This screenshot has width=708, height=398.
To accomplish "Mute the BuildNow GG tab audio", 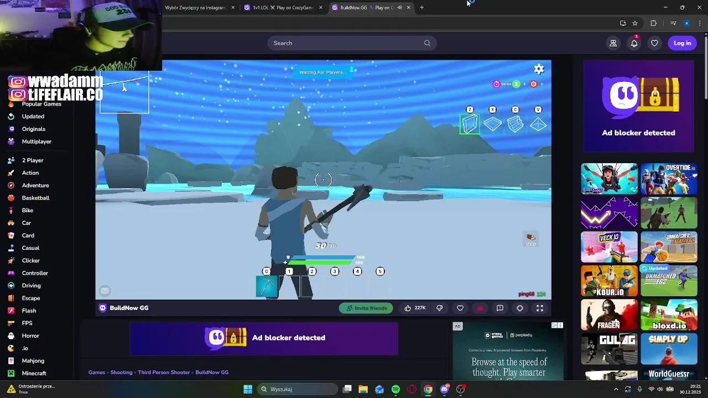I will (399, 8).
